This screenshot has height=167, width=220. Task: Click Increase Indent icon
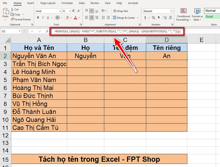(x=108, y=18)
